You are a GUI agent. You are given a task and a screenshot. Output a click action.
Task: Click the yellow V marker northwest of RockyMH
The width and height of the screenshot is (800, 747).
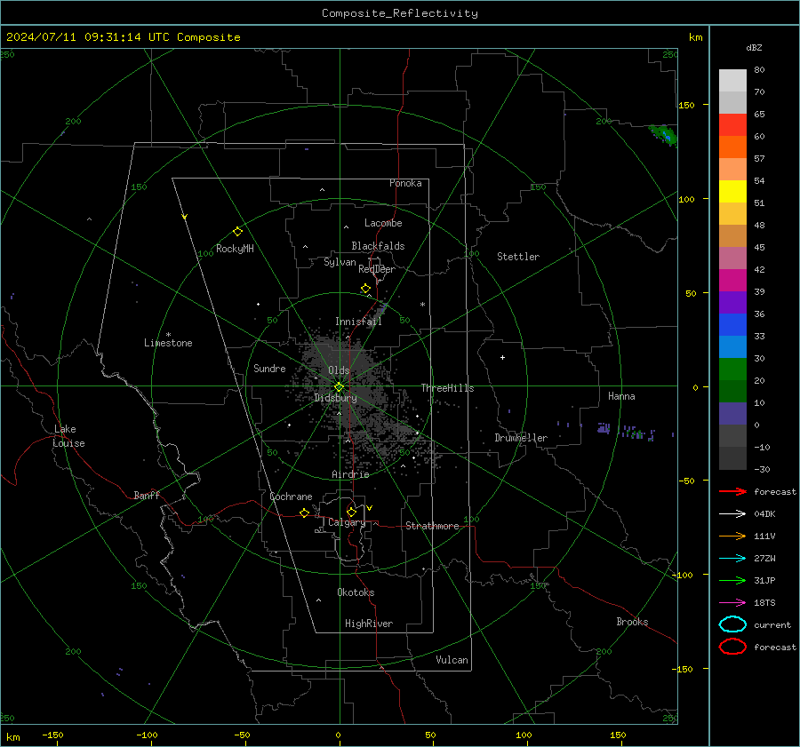pos(185,217)
